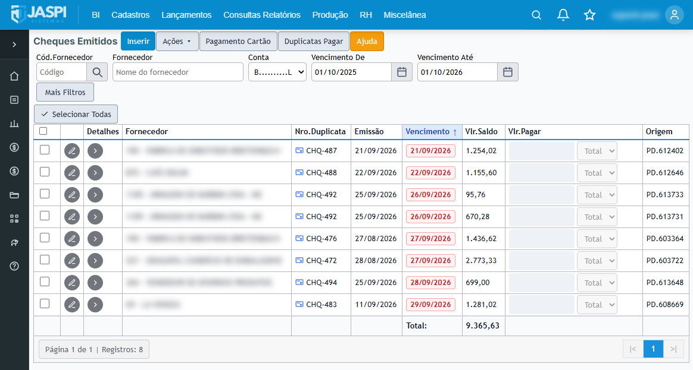Open the bar chart icon in sidebar

pyautogui.click(x=14, y=124)
